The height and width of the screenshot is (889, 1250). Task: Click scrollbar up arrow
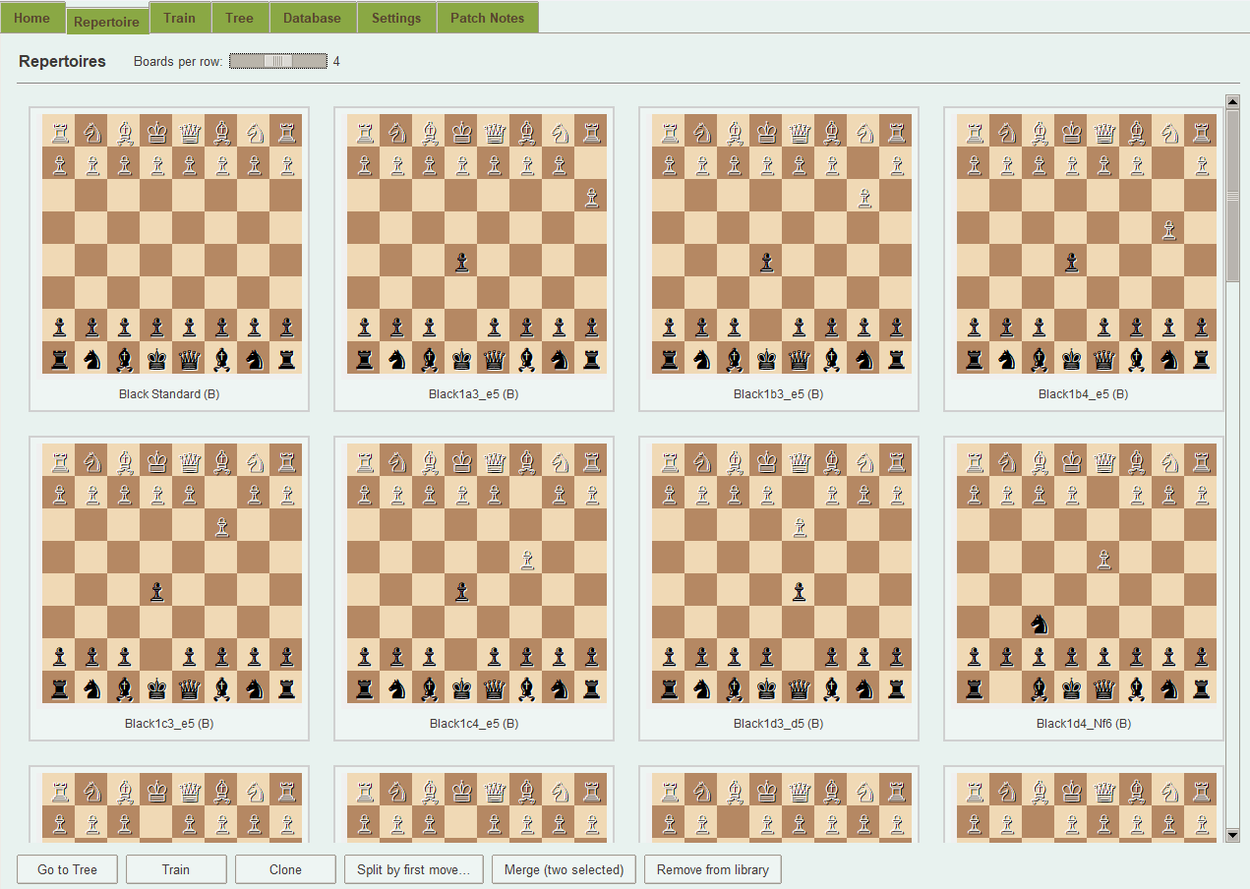1233,101
